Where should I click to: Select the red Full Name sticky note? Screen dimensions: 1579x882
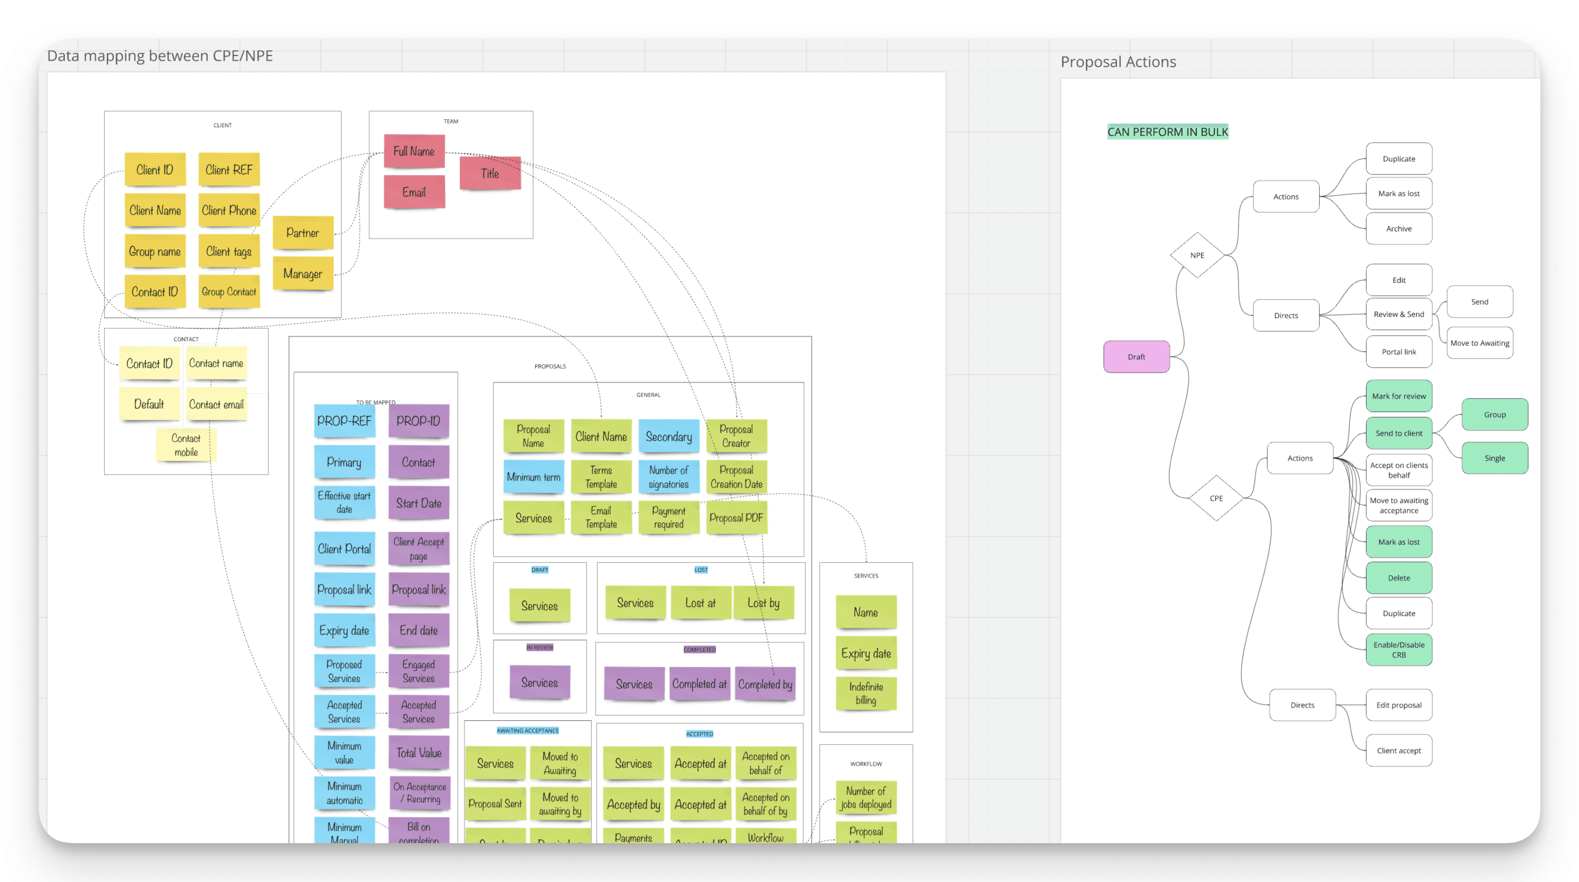[x=414, y=151]
